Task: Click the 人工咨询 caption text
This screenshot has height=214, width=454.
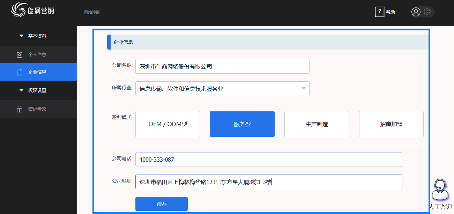Action: tap(441, 207)
